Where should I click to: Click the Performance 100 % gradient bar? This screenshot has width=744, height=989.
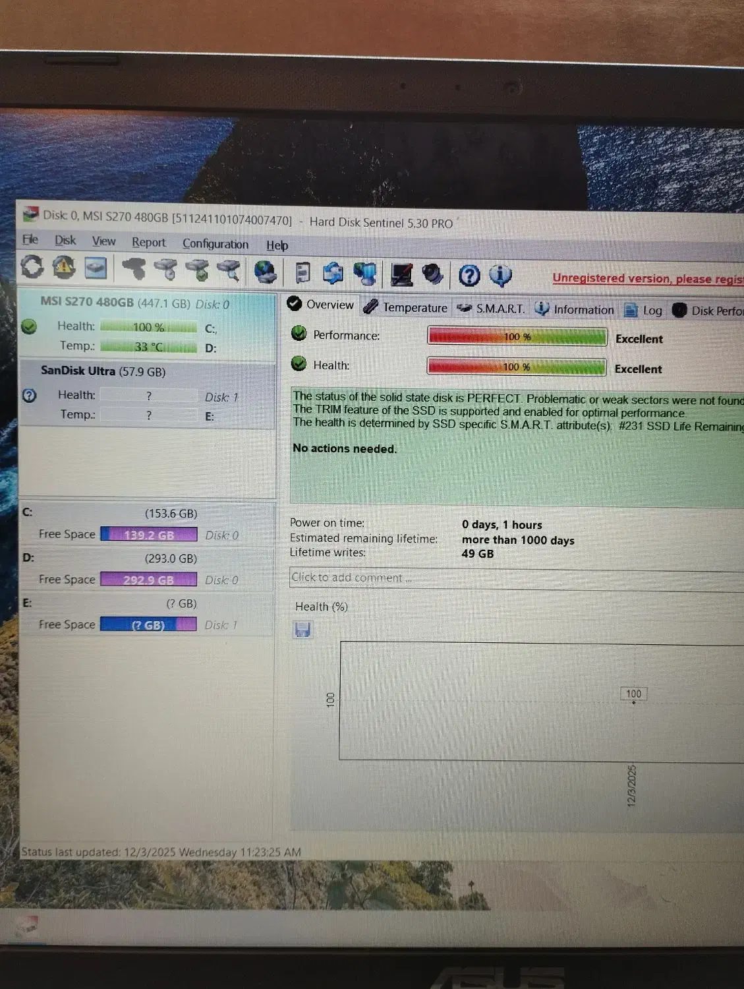pyautogui.click(x=517, y=336)
